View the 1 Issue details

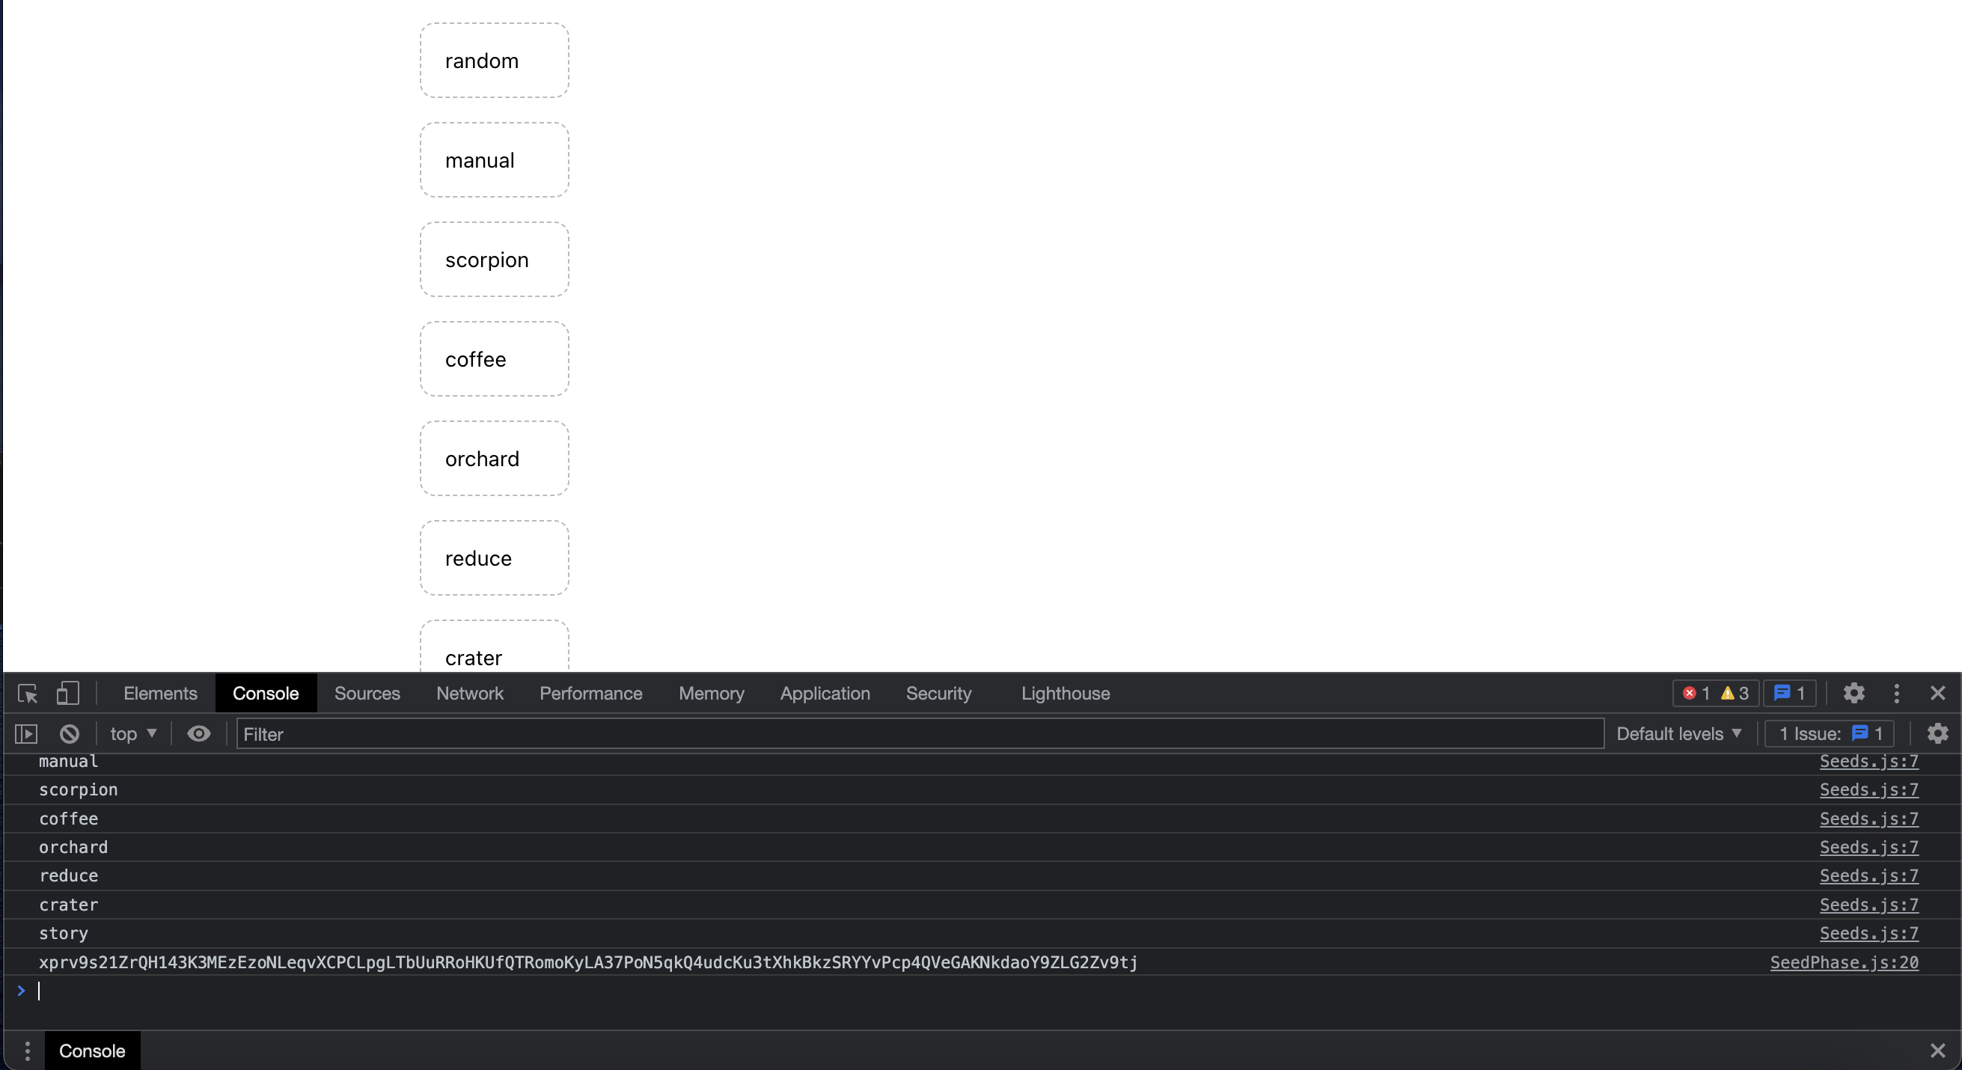pos(1828,733)
